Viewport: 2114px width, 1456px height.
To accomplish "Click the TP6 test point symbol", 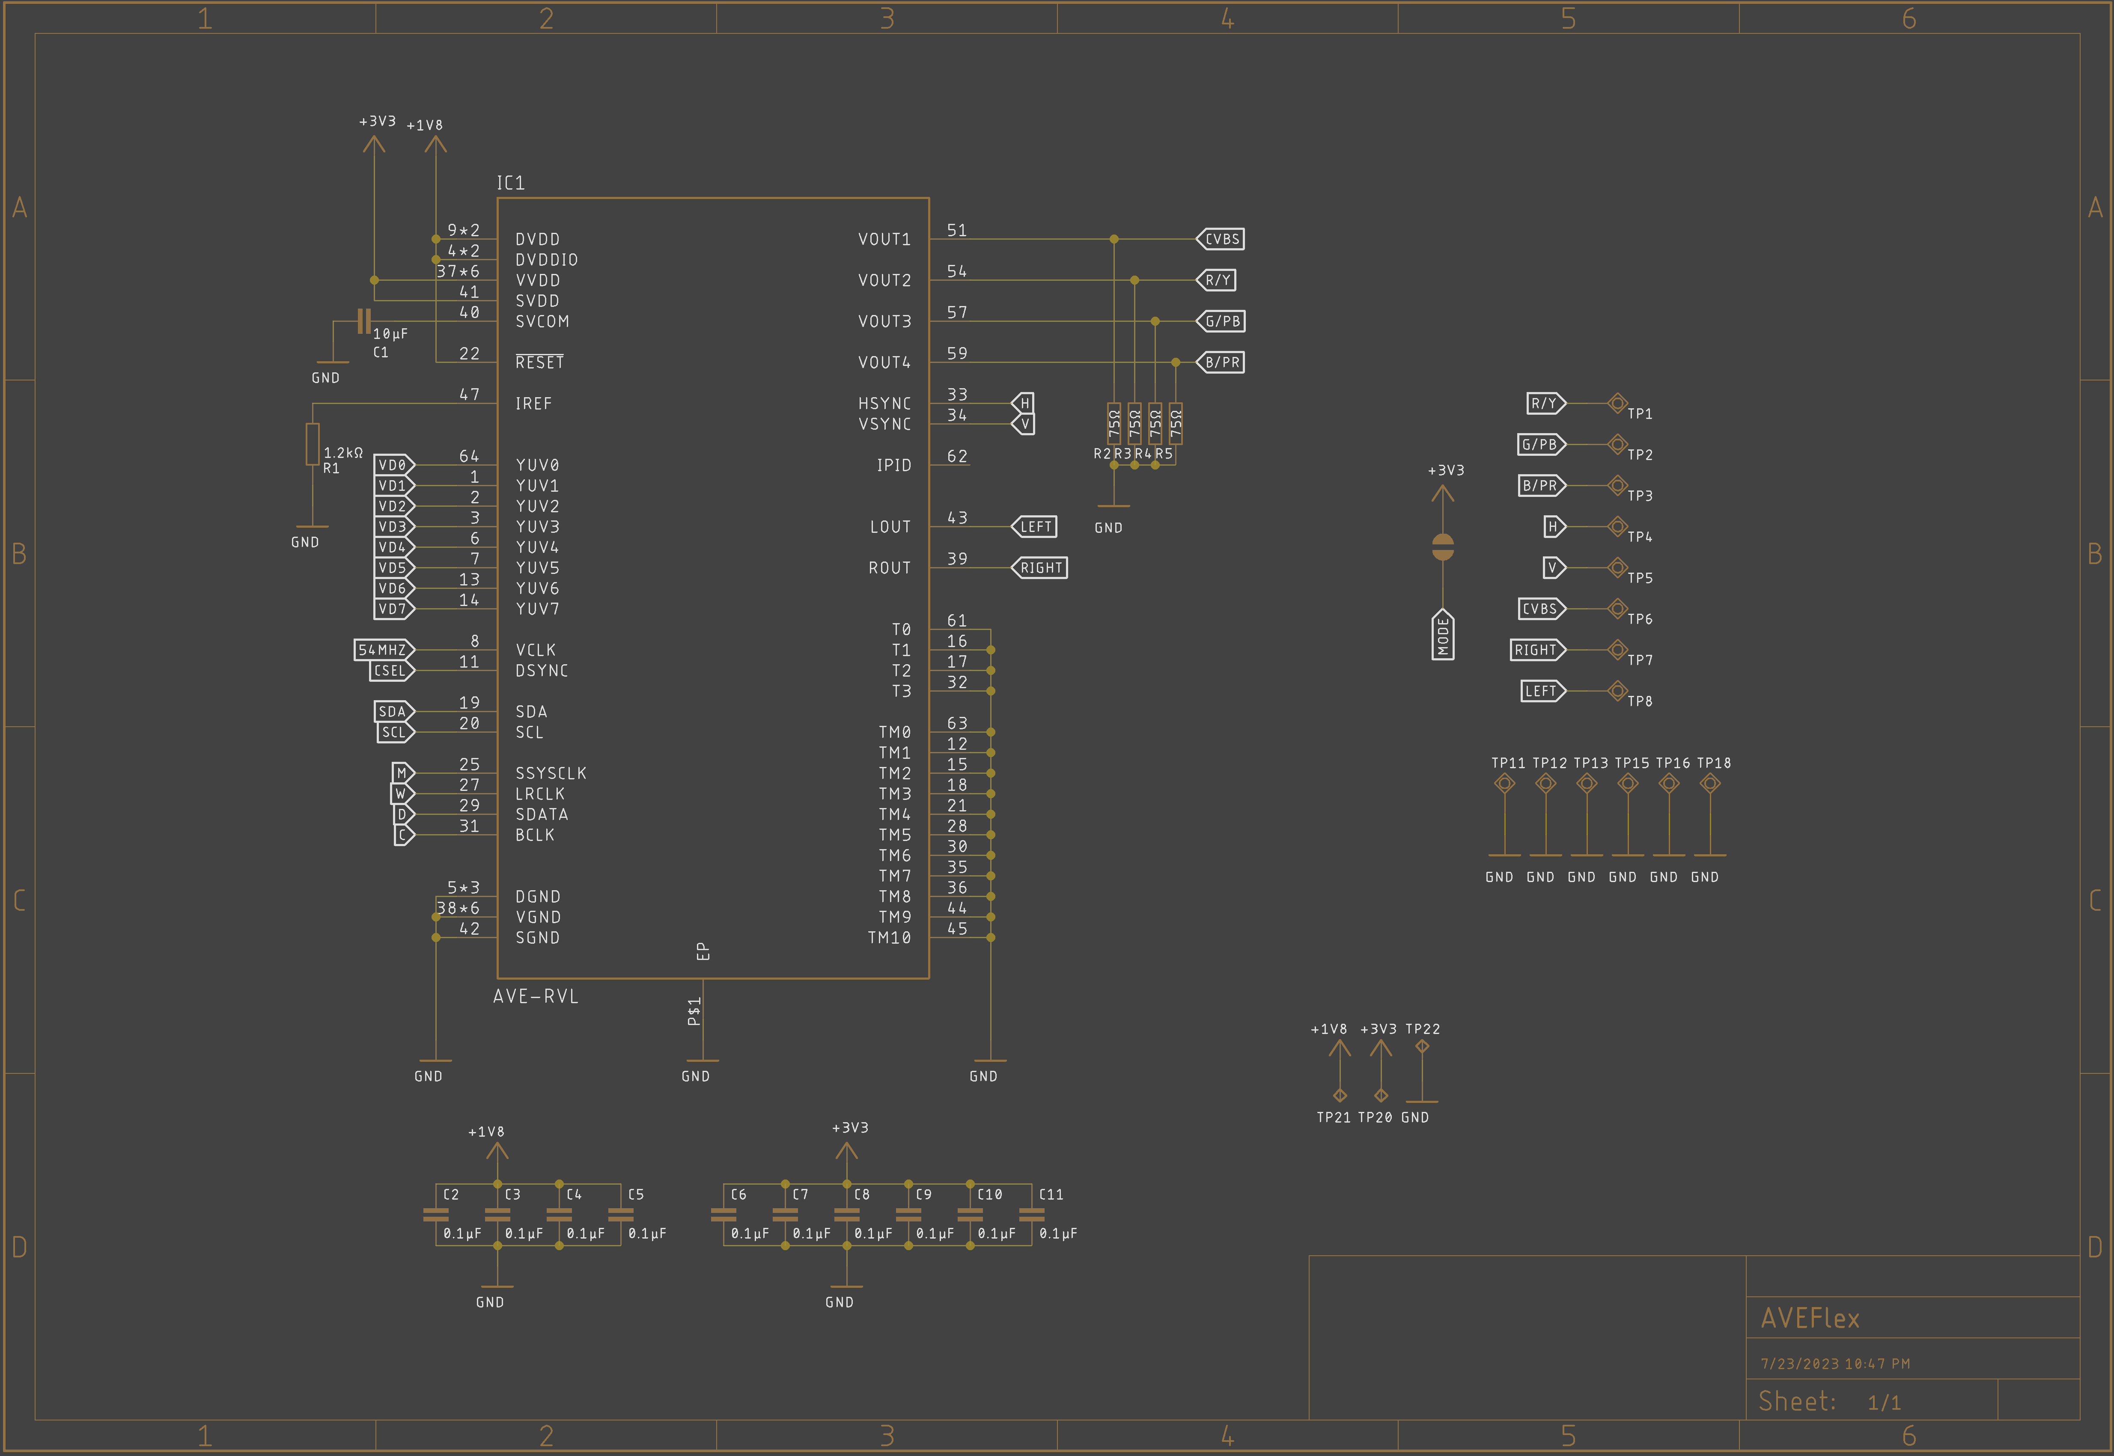I will (1618, 609).
